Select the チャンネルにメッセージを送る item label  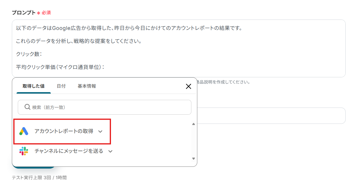tap(69, 151)
